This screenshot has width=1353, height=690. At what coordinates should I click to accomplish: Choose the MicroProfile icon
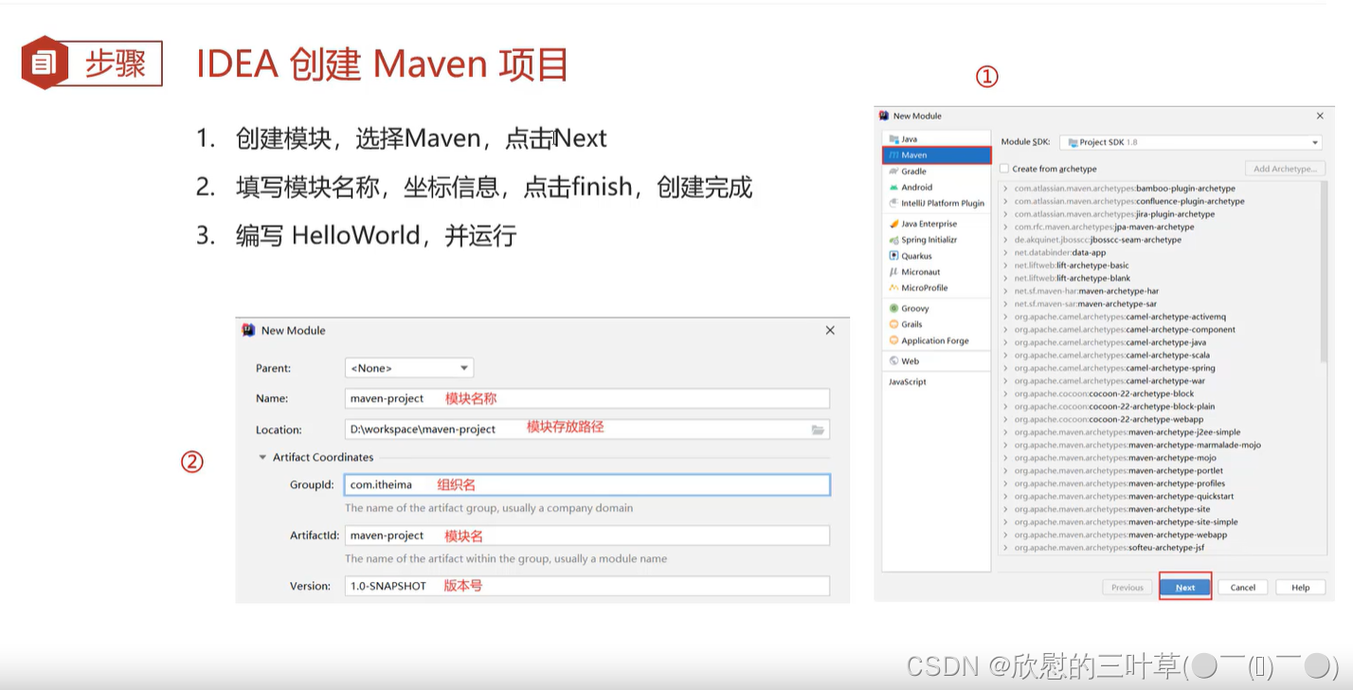point(893,288)
